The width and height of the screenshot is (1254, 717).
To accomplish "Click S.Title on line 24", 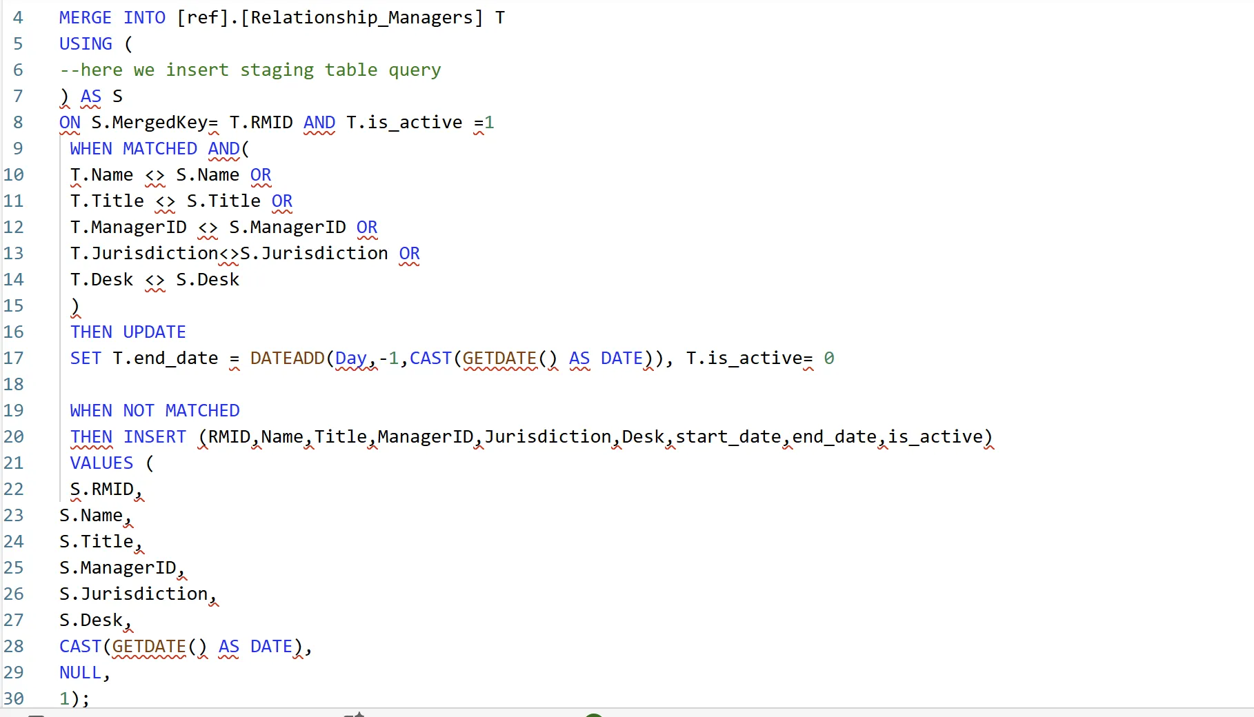I will click(x=96, y=541).
